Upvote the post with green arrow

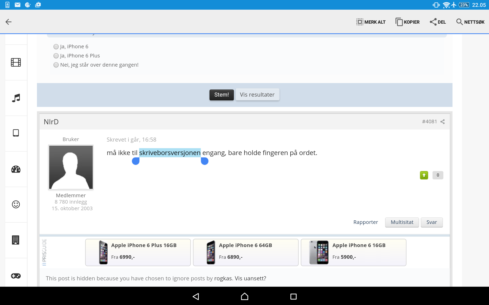point(424,175)
